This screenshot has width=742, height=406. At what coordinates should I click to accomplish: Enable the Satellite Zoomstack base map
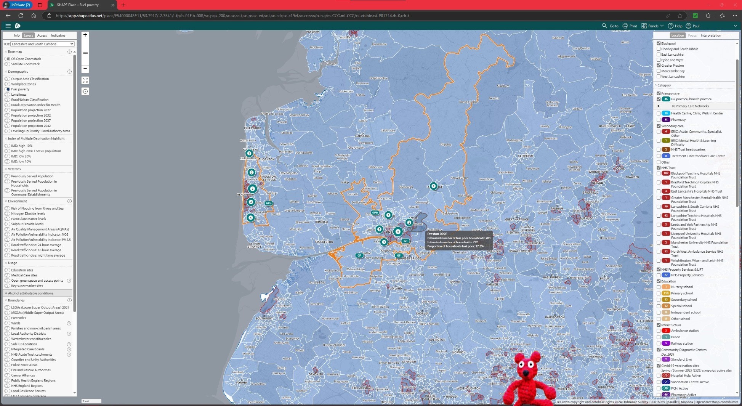point(8,64)
